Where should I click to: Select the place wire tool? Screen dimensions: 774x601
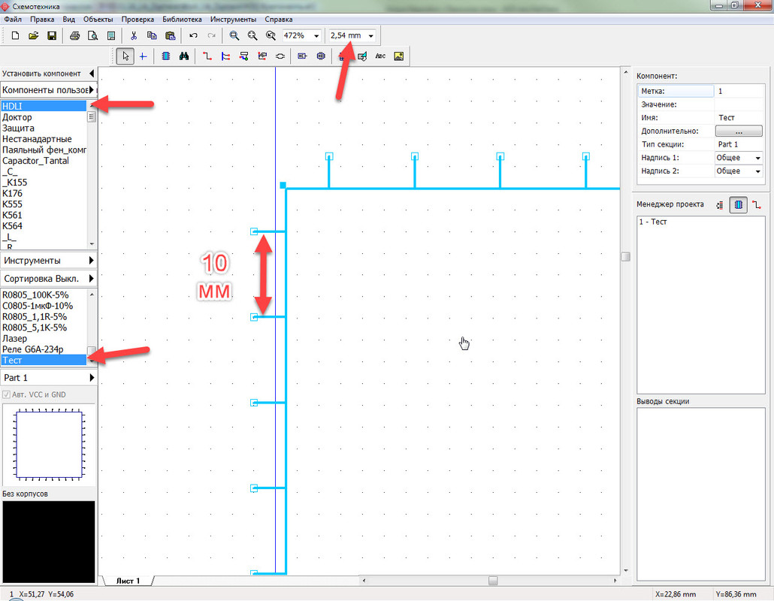(207, 56)
